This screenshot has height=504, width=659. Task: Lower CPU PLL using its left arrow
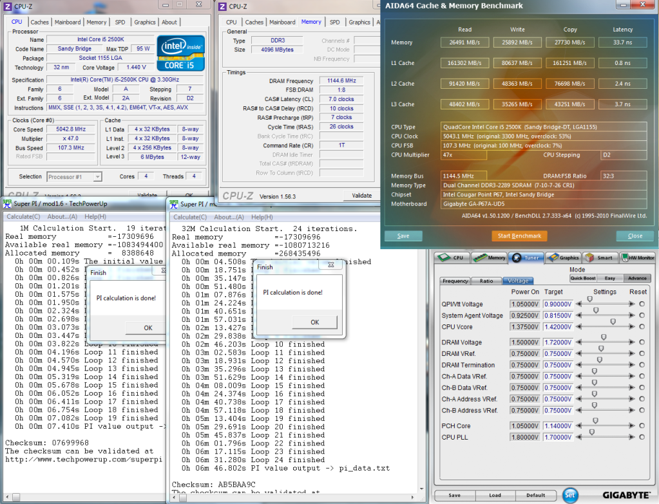579,437
